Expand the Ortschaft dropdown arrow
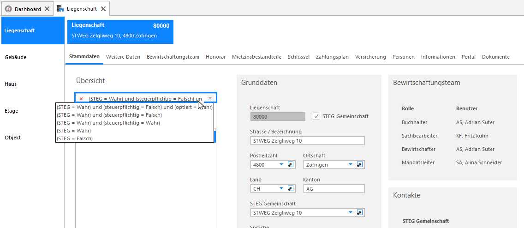The image size is (524, 228). point(351,164)
